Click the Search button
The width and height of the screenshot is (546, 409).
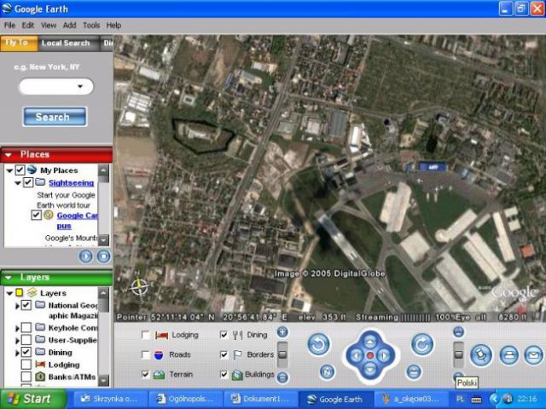pyautogui.click(x=55, y=117)
